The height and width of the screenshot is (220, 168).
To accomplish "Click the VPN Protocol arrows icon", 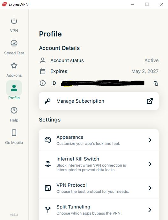I will [x=48, y=188].
